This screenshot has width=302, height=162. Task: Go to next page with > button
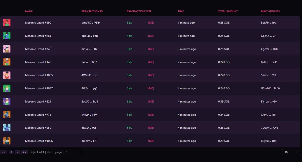pos(17,152)
